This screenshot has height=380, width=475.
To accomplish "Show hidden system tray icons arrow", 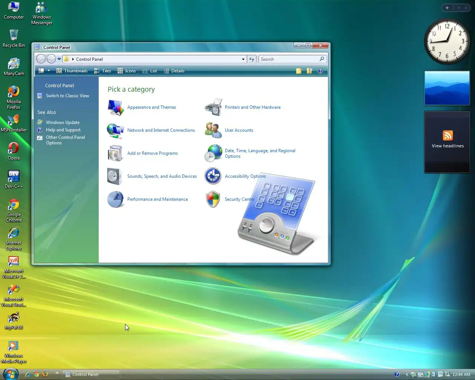I will (x=407, y=374).
